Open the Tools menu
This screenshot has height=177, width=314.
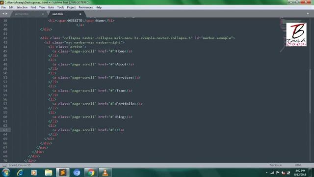coord(60,7)
